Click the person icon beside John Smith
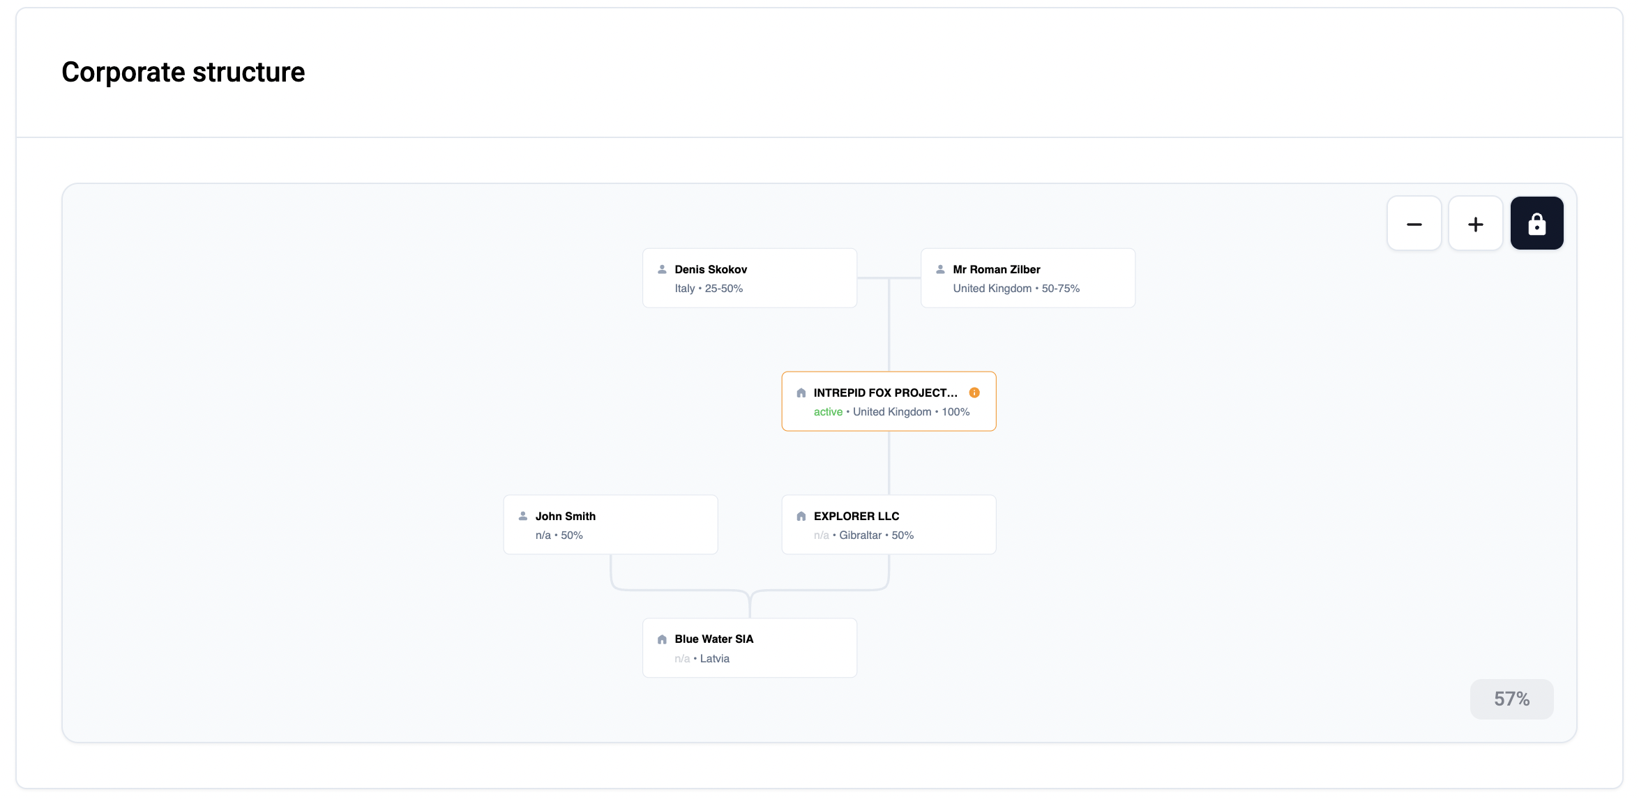 point(522,516)
